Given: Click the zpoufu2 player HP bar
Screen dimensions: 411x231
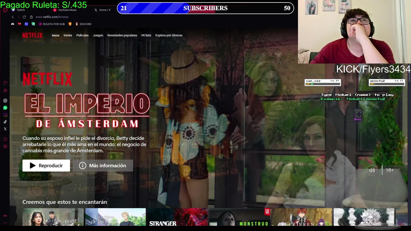Looking at the screenshot, I should [x=387, y=84].
